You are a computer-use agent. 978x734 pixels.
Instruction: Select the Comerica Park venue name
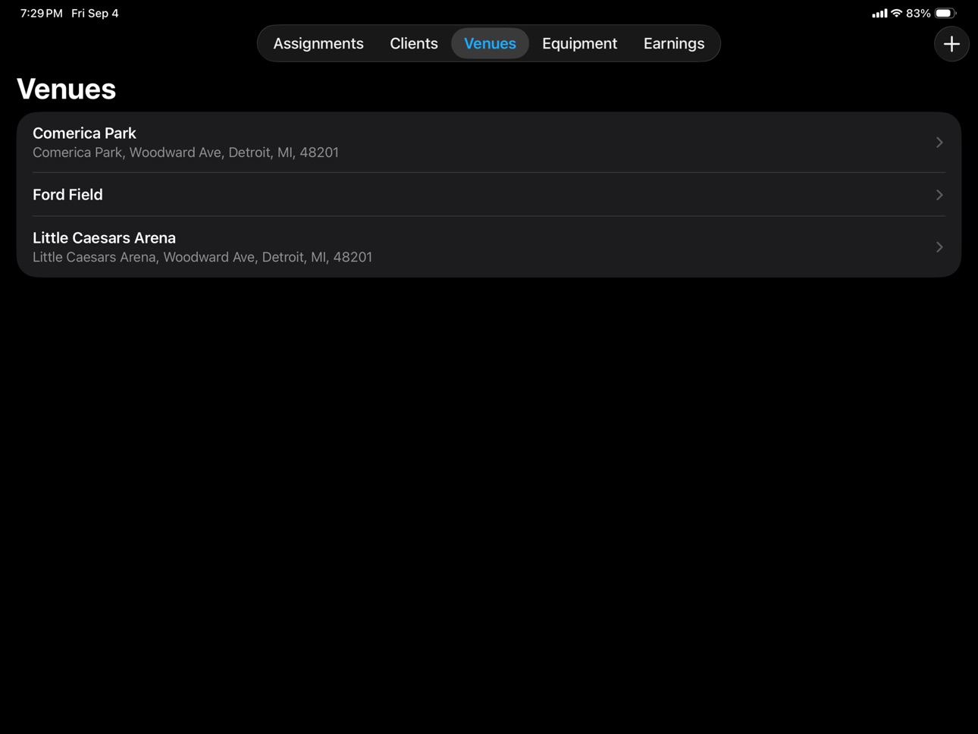[84, 133]
